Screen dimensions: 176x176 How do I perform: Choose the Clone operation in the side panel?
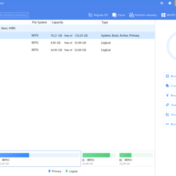pyautogui.click(x=170, y=86)
